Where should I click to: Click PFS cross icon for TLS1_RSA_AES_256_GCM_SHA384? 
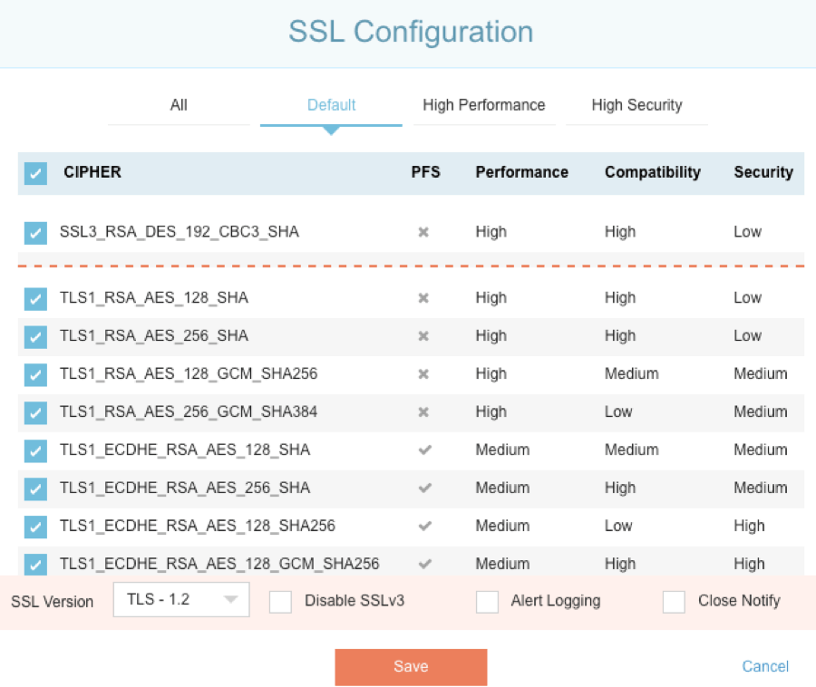[x=423, y=412]
